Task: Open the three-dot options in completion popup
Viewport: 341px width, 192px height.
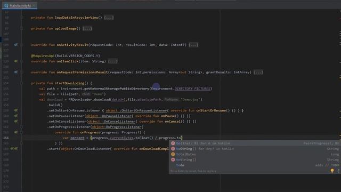Action: pyautogui.click(x=339, y=171)
